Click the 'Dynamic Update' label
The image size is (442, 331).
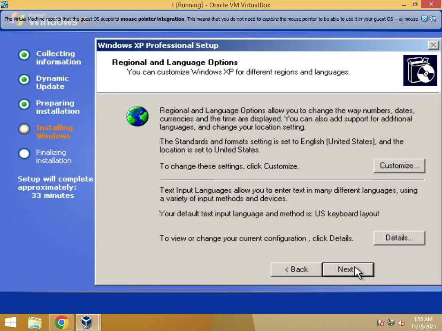52,82
